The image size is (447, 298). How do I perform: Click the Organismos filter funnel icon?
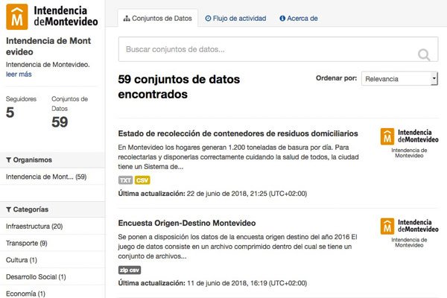pyautogui.click(x=8, y=159)
